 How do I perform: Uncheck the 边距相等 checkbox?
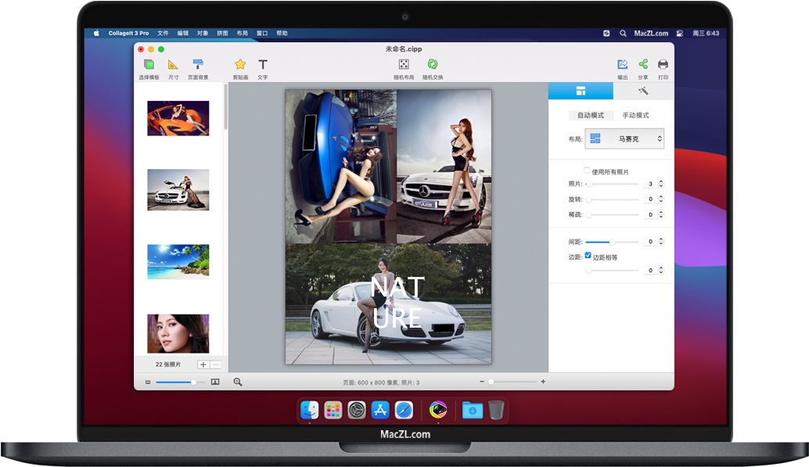[588, 256]
